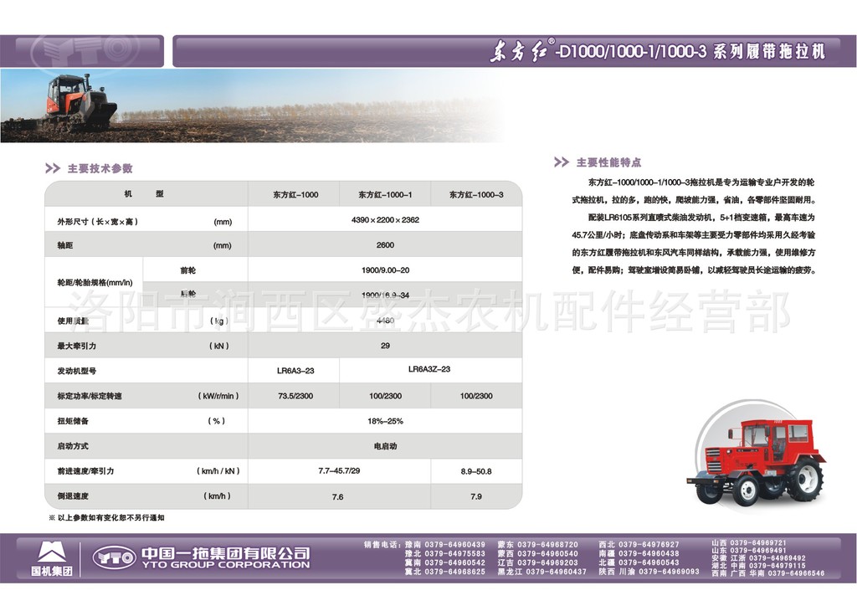The height and width of the screenshot is (606, 857).
Task: Click the 蒙东 0379-64968720 phone number
Action: [538, 544]
